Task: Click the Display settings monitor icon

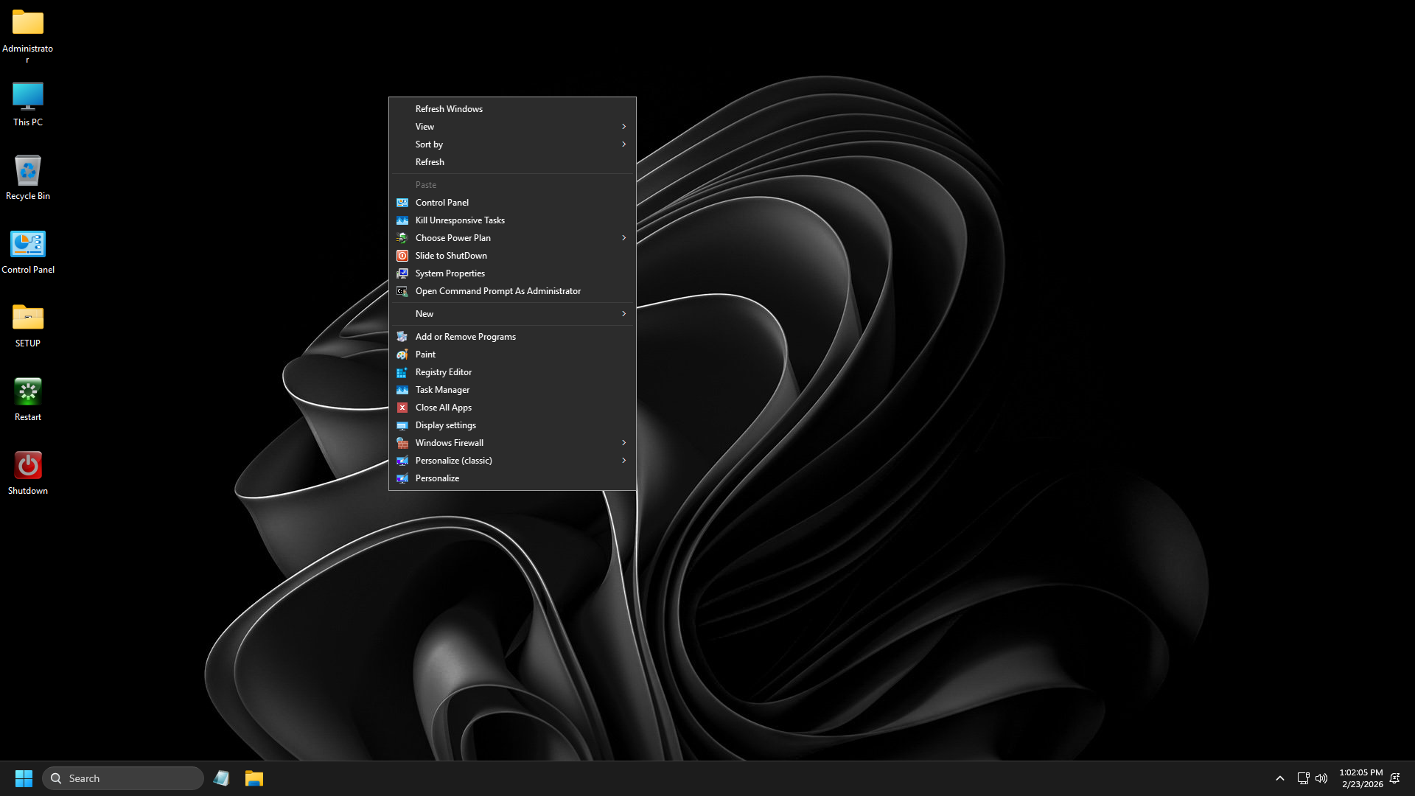Action: coord(402,425)
